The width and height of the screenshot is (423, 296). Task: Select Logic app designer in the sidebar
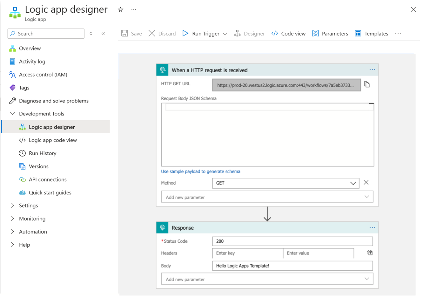(x=56, y=127)
